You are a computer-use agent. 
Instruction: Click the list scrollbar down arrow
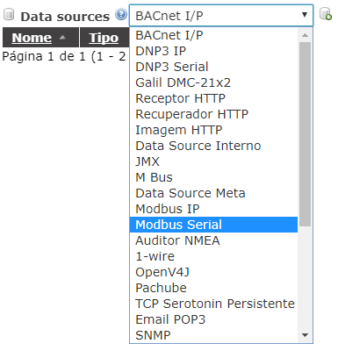[x=305, y=335]
